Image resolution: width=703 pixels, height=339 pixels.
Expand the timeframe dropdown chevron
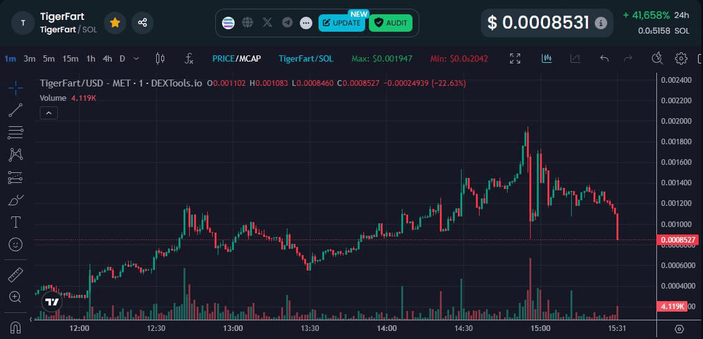[136, 58]
